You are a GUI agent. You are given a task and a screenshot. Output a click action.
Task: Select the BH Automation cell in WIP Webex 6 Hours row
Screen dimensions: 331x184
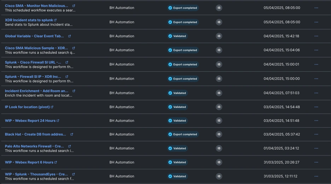click(x=122, y=162)
